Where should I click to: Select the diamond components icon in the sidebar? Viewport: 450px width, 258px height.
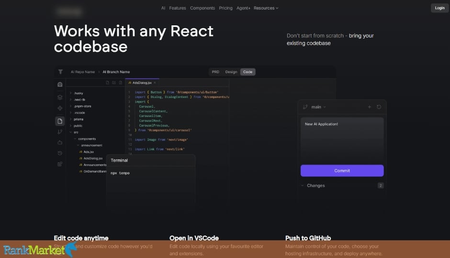tap(60, 108)
